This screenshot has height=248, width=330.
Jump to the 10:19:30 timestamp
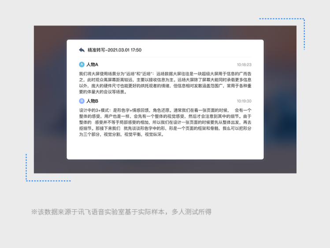tap(244, 101)
